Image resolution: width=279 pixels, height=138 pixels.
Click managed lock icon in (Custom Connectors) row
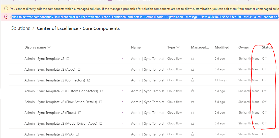tap(192, 91)
